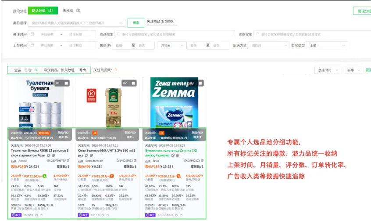The image size is (371, 221).
Task: Open Туалетная Бумага ROSE 12 рулонов link
Action: pos(40,153)
